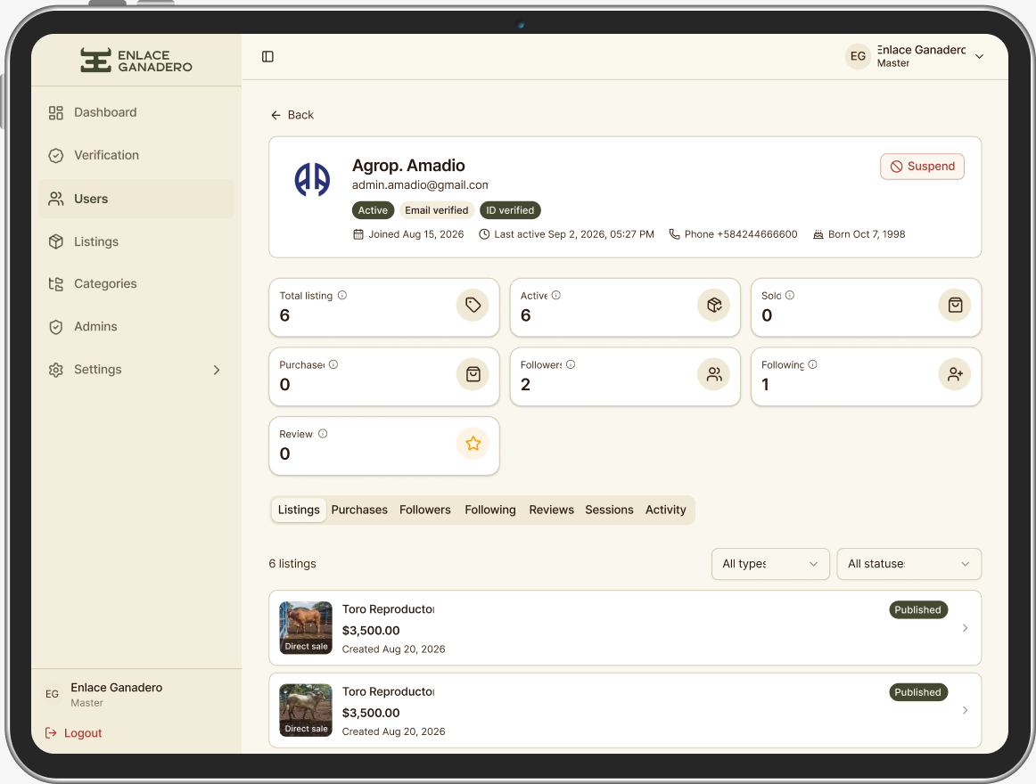Click the info icon next to Reviews
The width and height of the screenshot is (1036, 784).
tap(323, 434)
